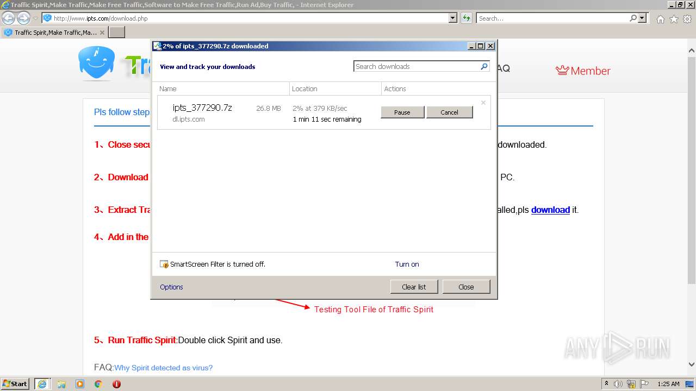The width and height of the screenshot is (696, 391).
Task: Remove the download entry with X
Action: [x=483, y=103]
